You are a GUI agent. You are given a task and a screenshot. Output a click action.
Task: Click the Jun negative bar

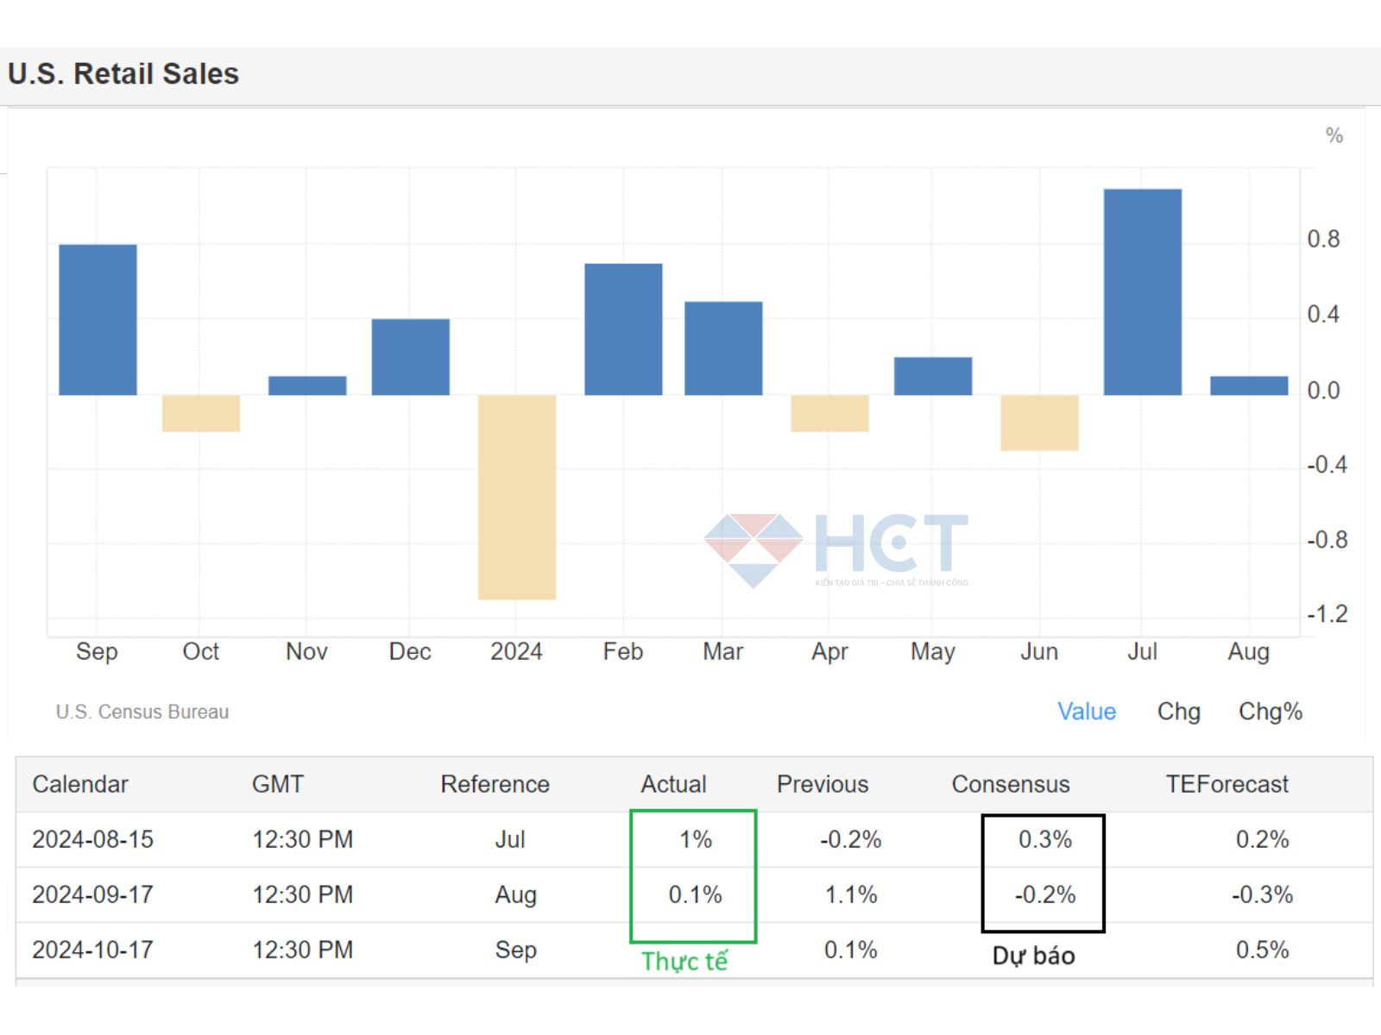1039,423
